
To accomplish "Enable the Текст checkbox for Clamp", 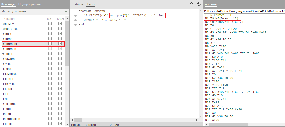I will tap(60, 39).
